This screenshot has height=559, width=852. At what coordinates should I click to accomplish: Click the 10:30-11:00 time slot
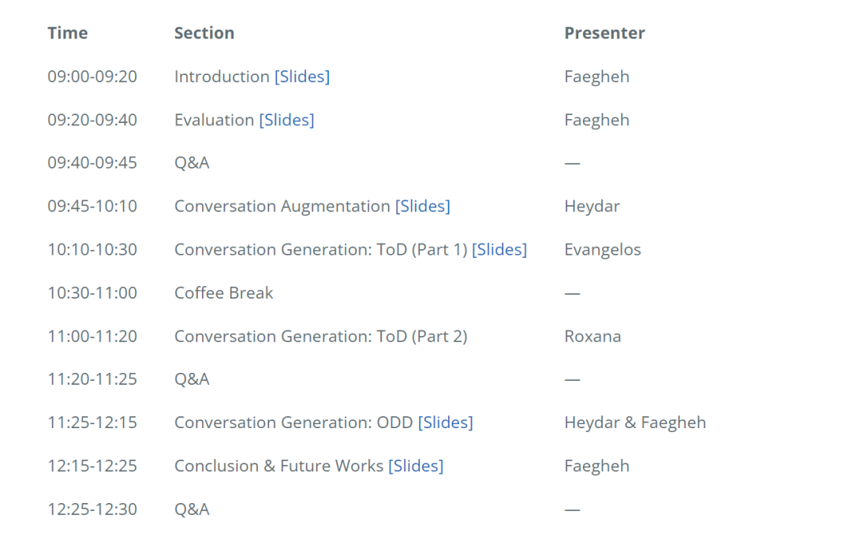[x=92, y=293]
